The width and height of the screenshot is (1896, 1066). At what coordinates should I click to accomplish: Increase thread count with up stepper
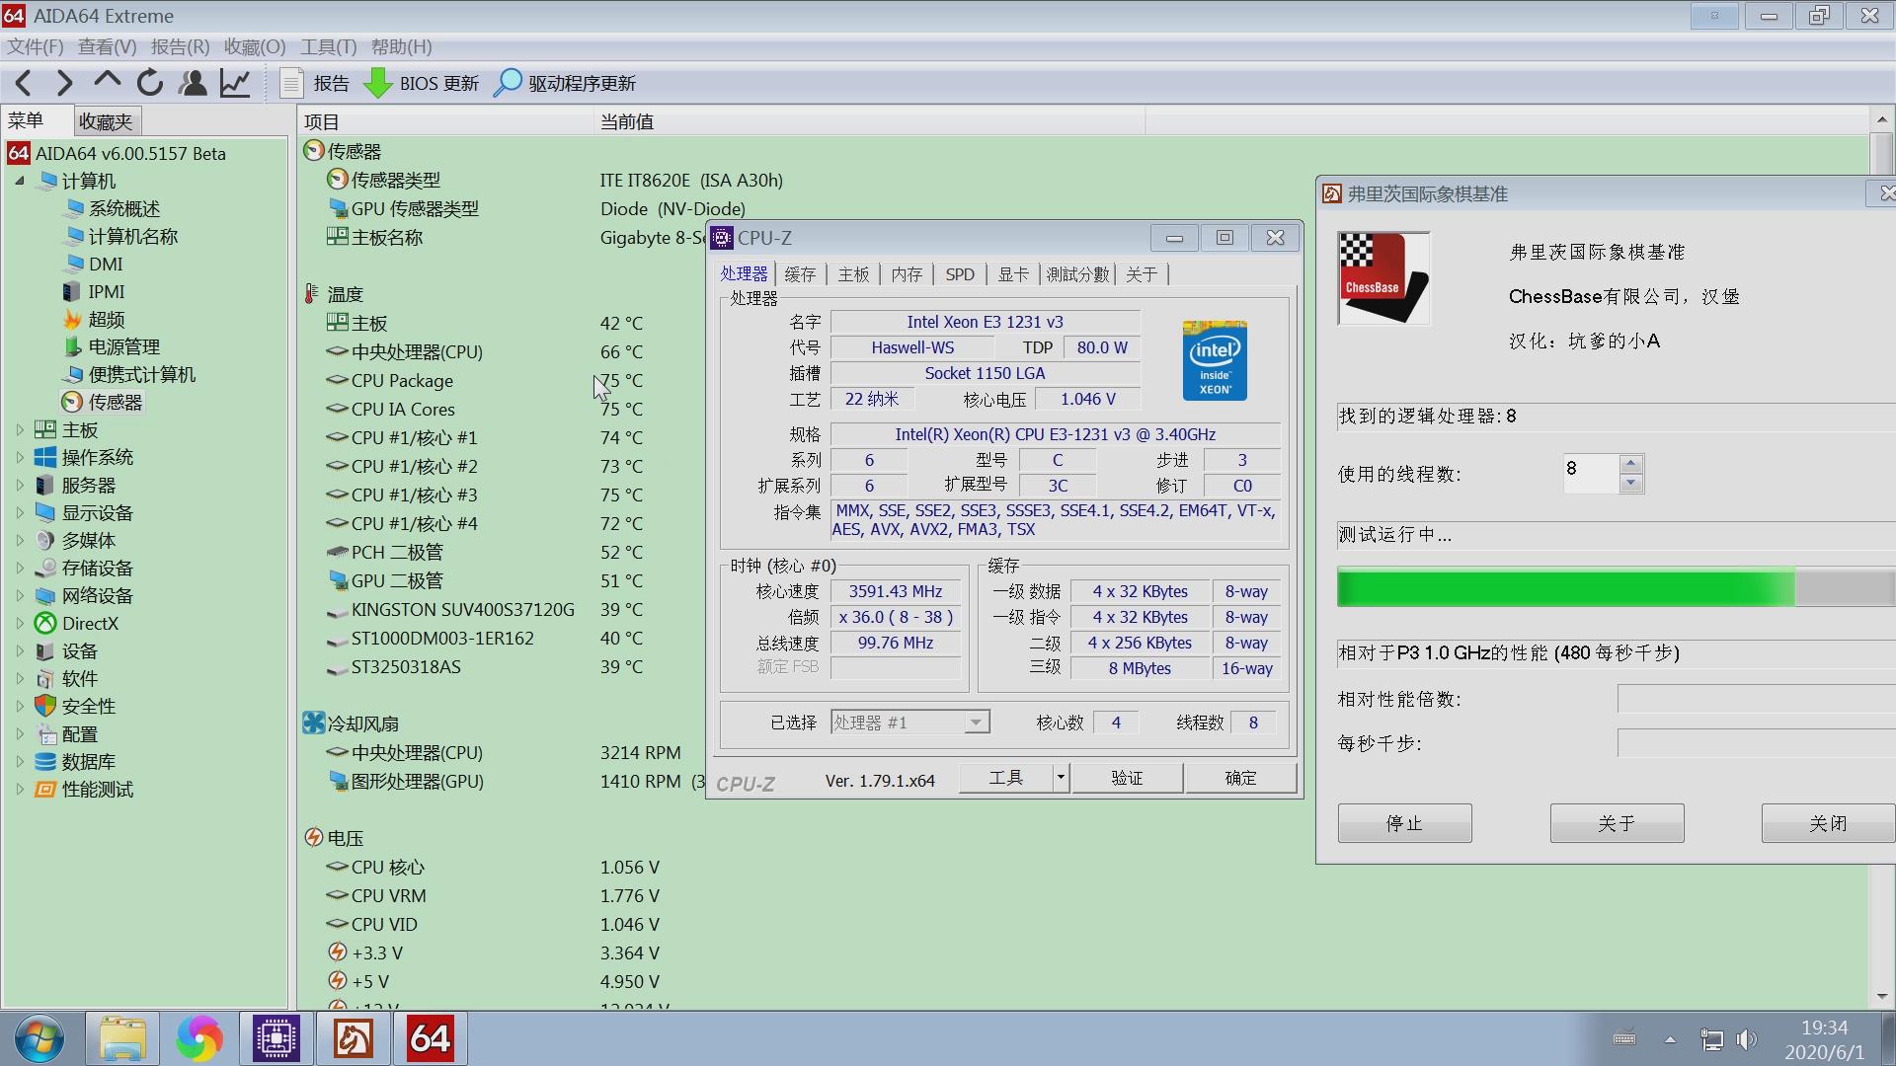[x=1631, y=463]
